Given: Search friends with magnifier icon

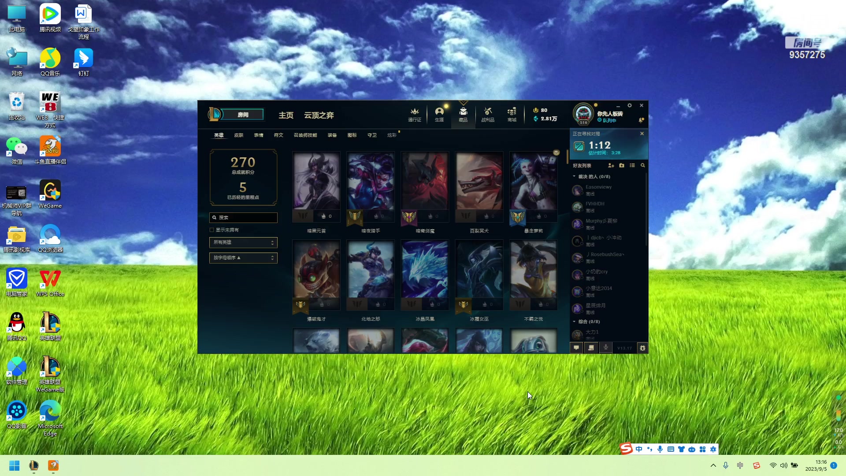Looking at the screenshot, I should [x=643, y=165].
